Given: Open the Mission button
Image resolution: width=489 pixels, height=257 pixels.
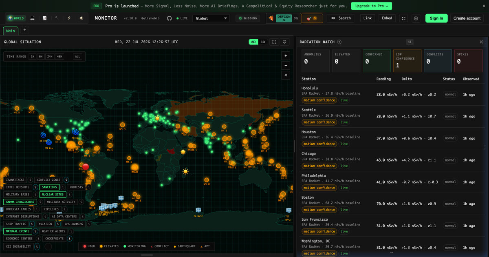Looking at the screenshot, I should point(248,18).
